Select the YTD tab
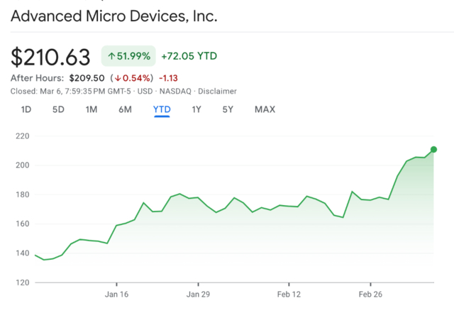 pyautogui.click(x=162, y=109)
